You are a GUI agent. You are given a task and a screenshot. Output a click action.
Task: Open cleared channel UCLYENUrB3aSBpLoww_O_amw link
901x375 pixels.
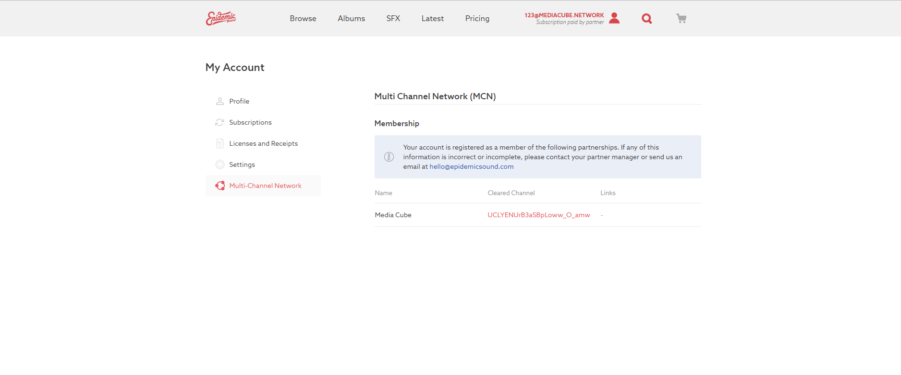539,215
